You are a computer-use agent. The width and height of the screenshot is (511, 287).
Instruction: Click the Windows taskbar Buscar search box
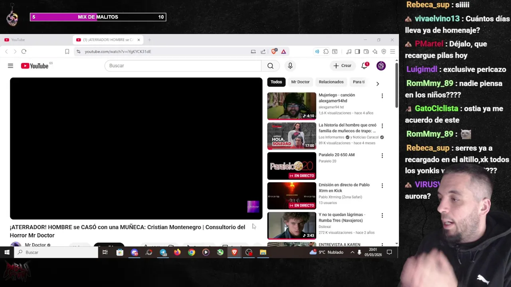pos(56,252)
